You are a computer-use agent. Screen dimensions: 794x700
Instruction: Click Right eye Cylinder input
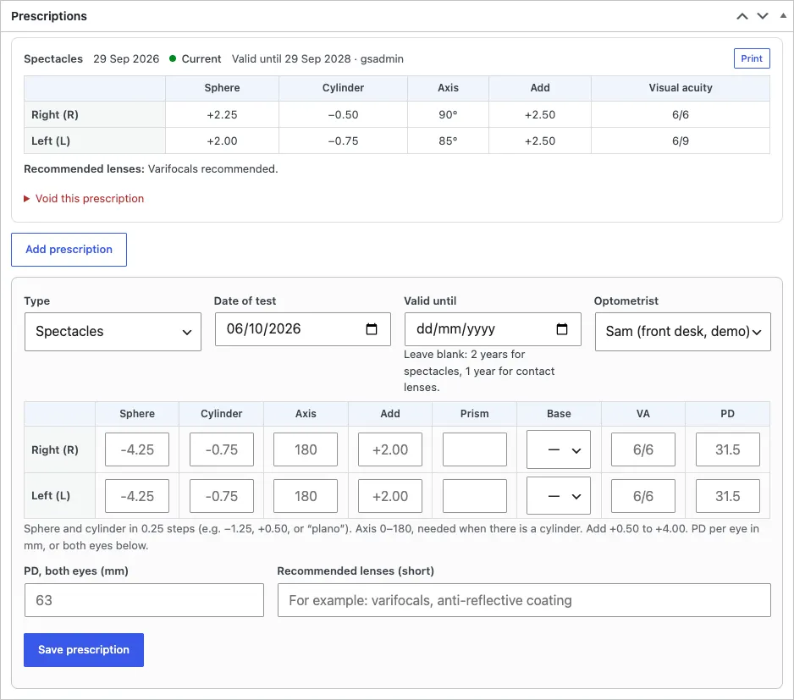(x=221, y=449)
